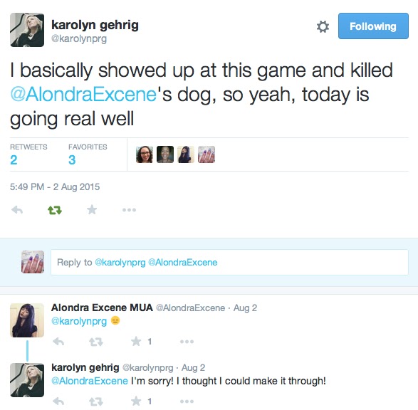Favorite the main tweet with the star
The width and height of the screenshot is (418, 410).
(x=92, y=210)
